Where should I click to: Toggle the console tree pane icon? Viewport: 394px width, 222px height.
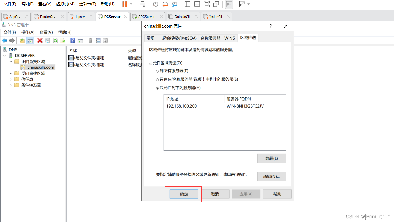point(30,40)
